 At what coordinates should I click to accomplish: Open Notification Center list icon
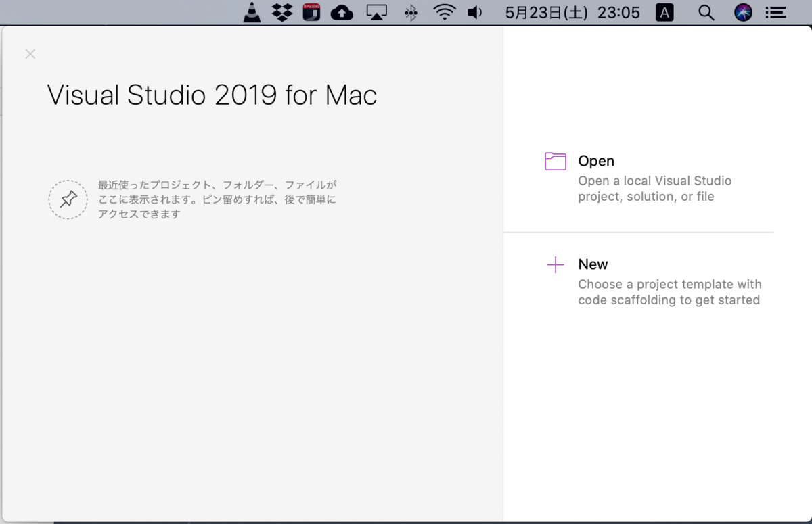pyautogui.click(x=775, y=12)
